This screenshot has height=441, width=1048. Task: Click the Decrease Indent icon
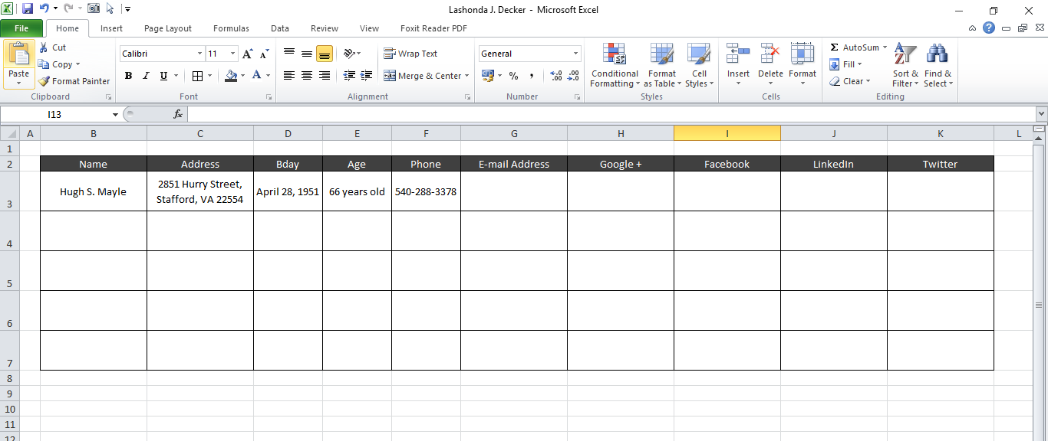point(350,76)
